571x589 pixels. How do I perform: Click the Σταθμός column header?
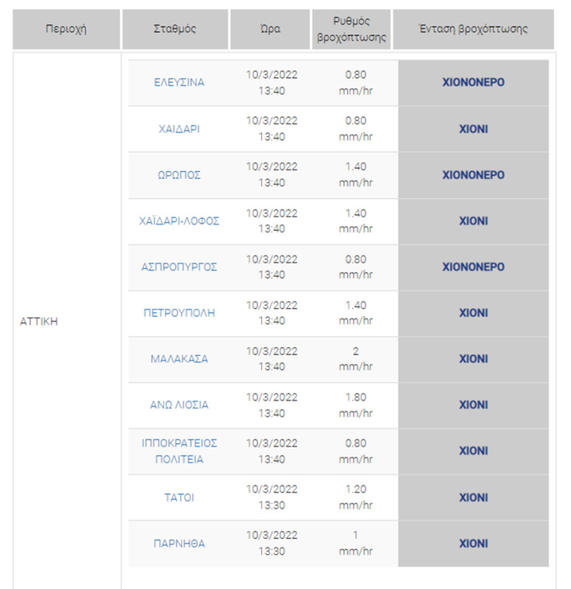175,30
